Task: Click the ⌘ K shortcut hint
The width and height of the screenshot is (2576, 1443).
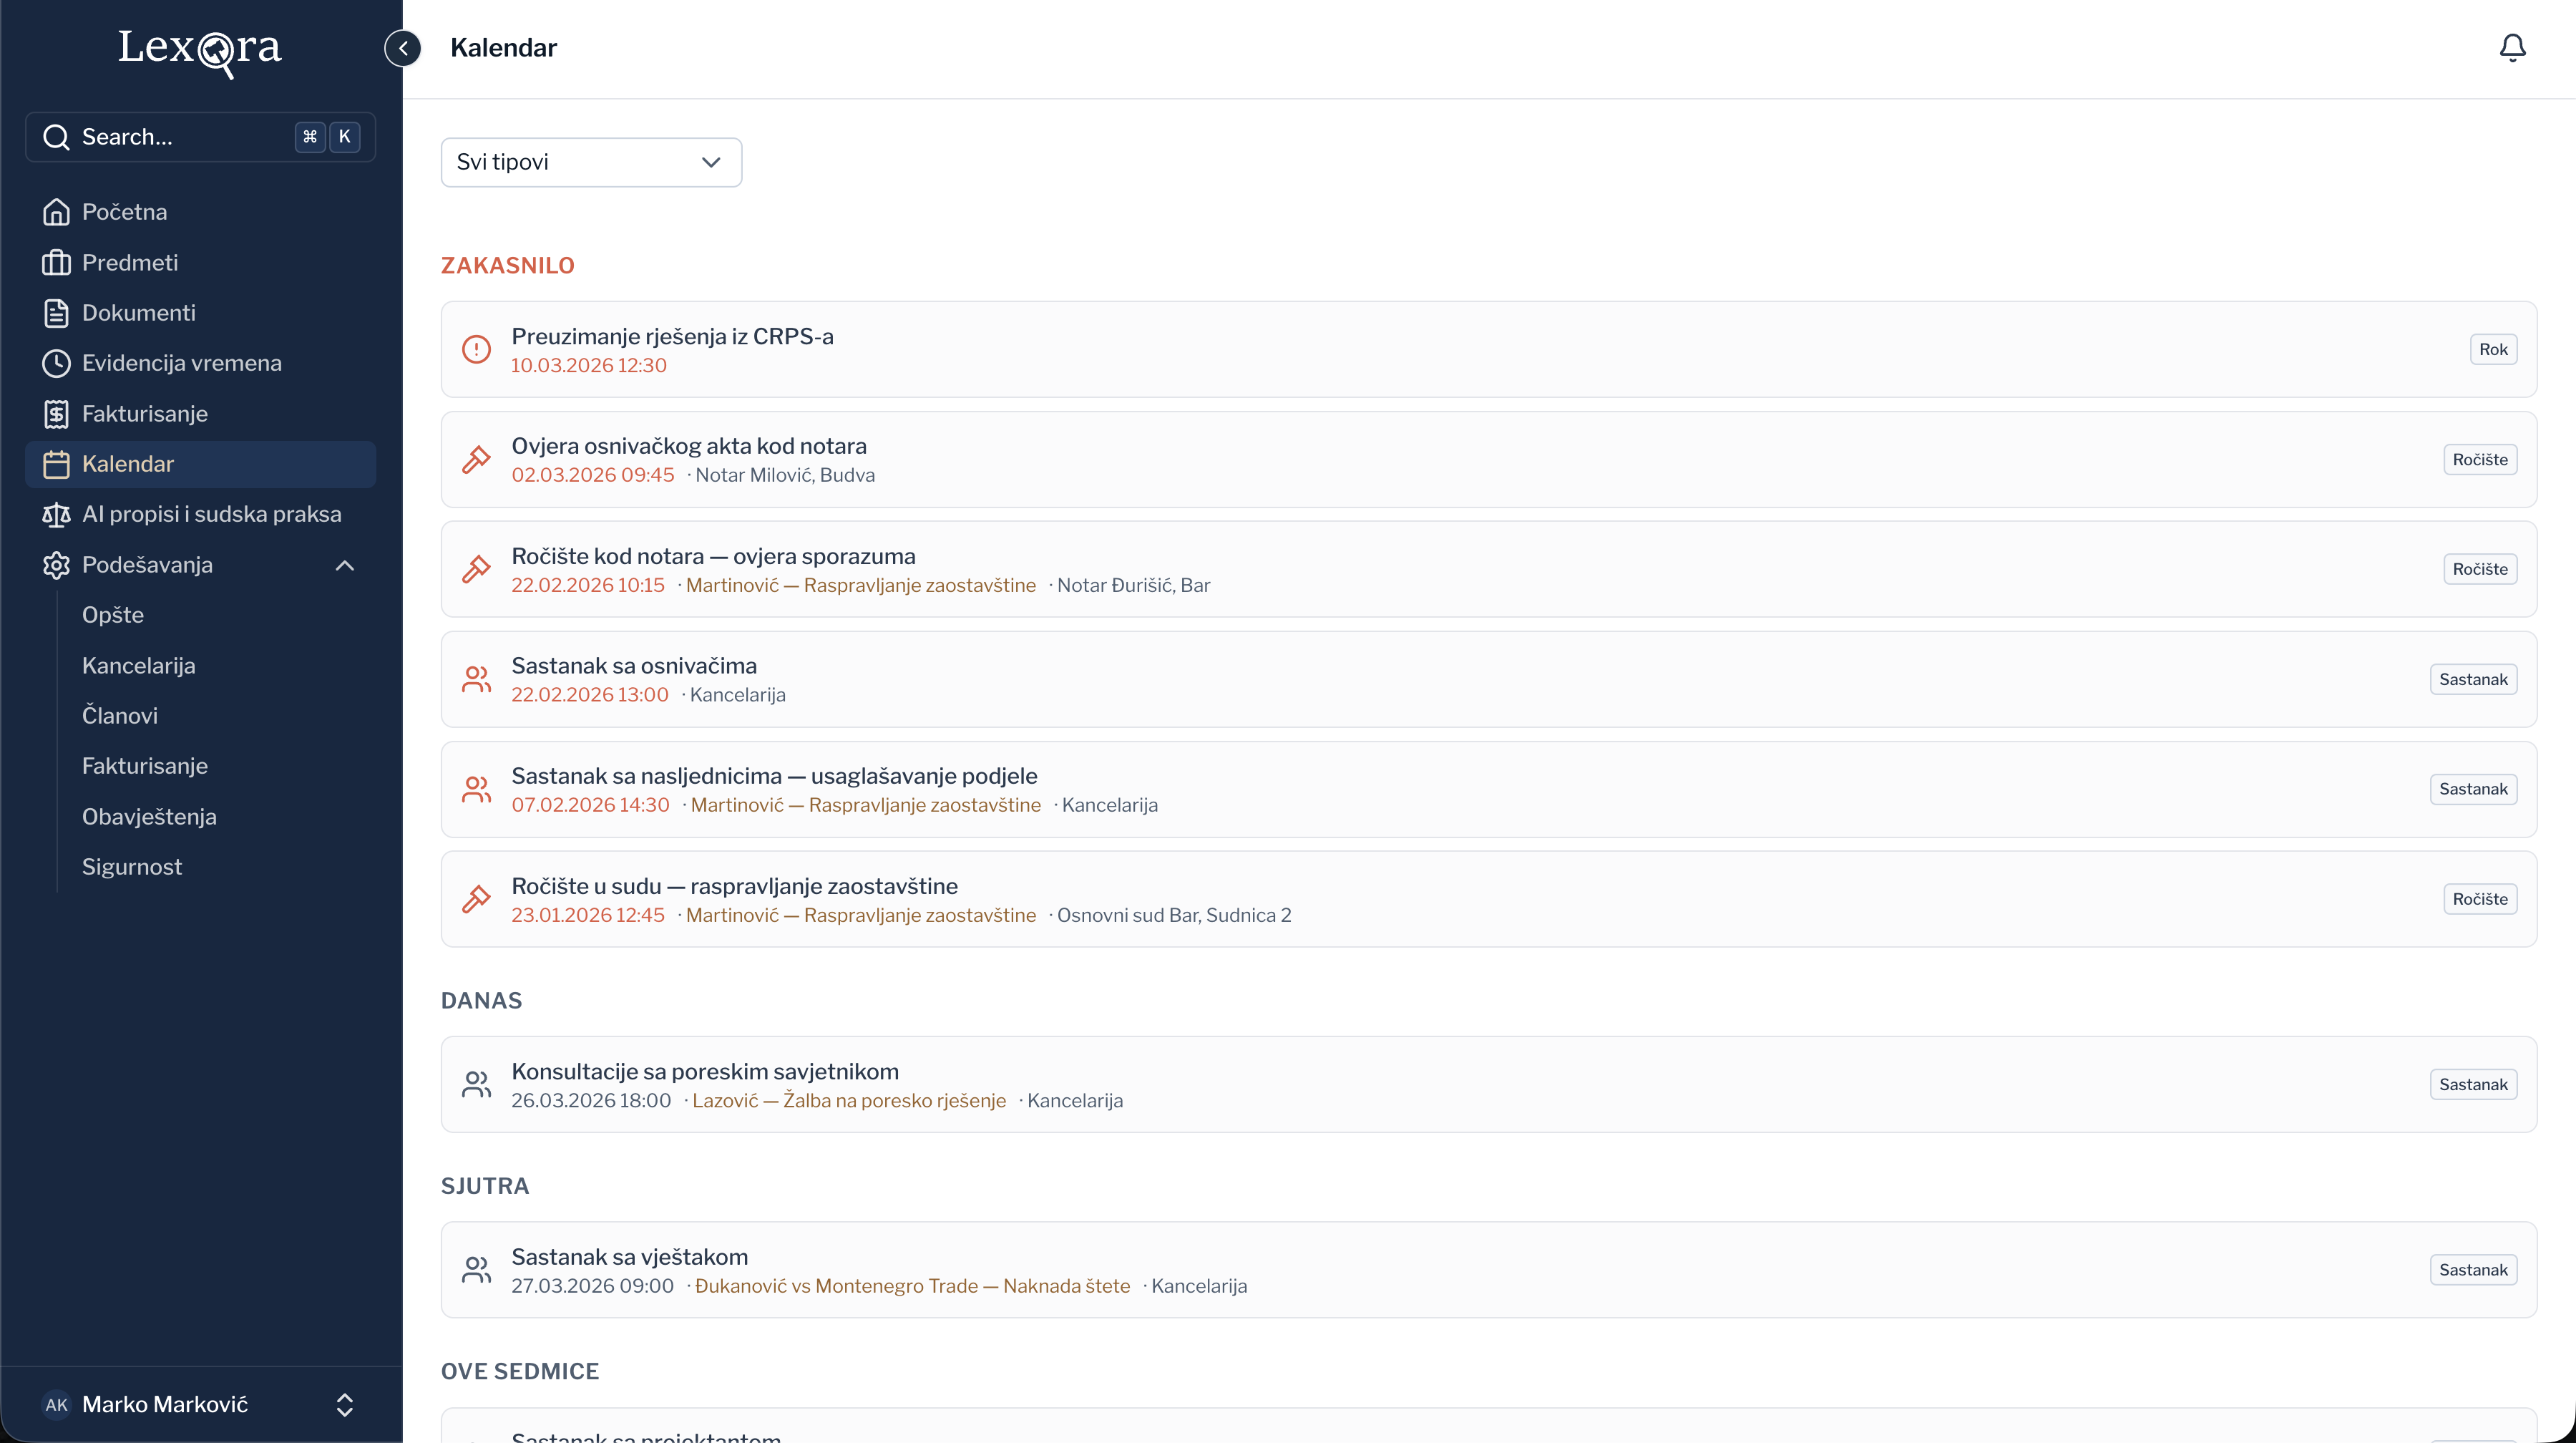Action: tap(328, 137)
